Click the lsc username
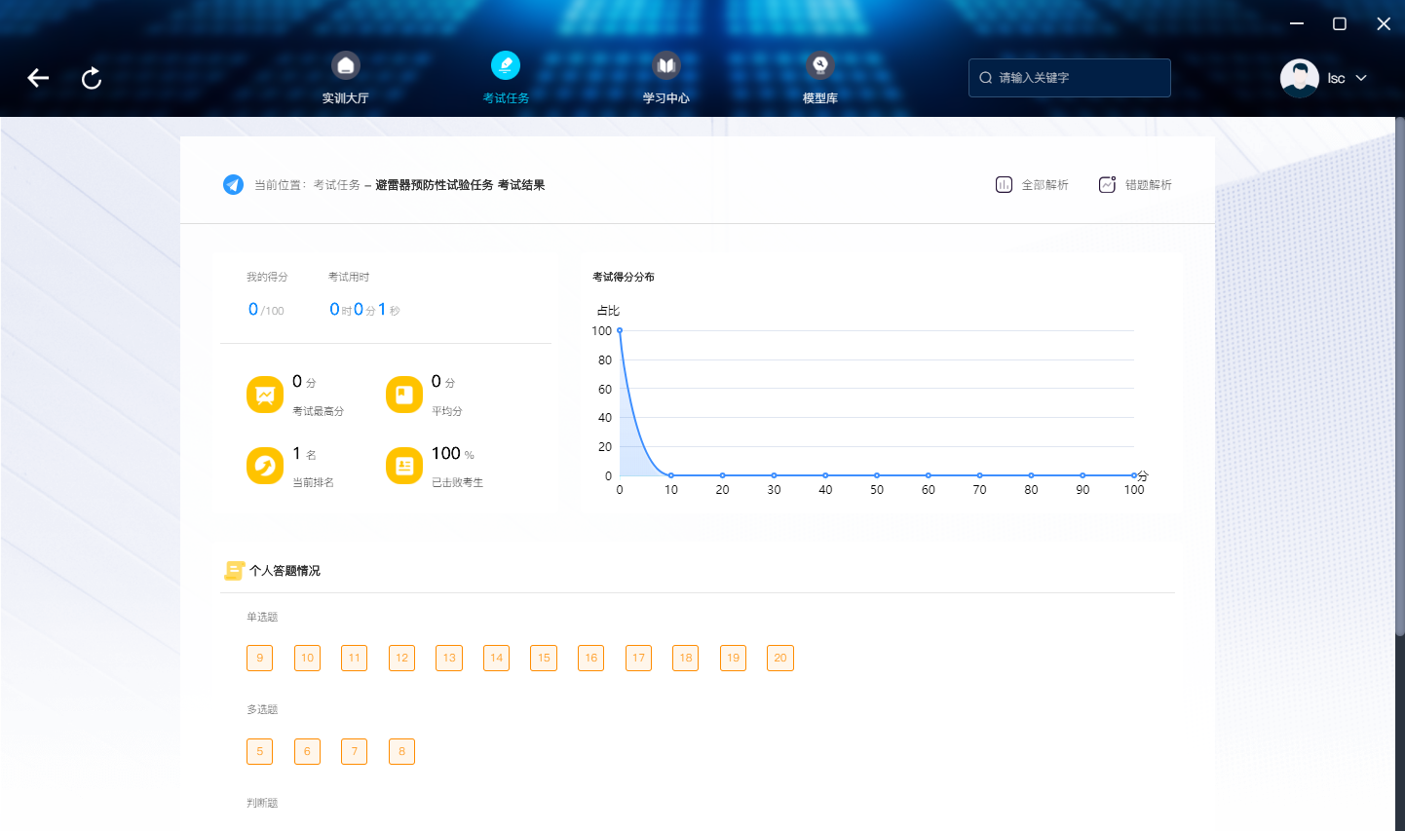Screen dimensions: 1405x831 [x=1336, y=78]
